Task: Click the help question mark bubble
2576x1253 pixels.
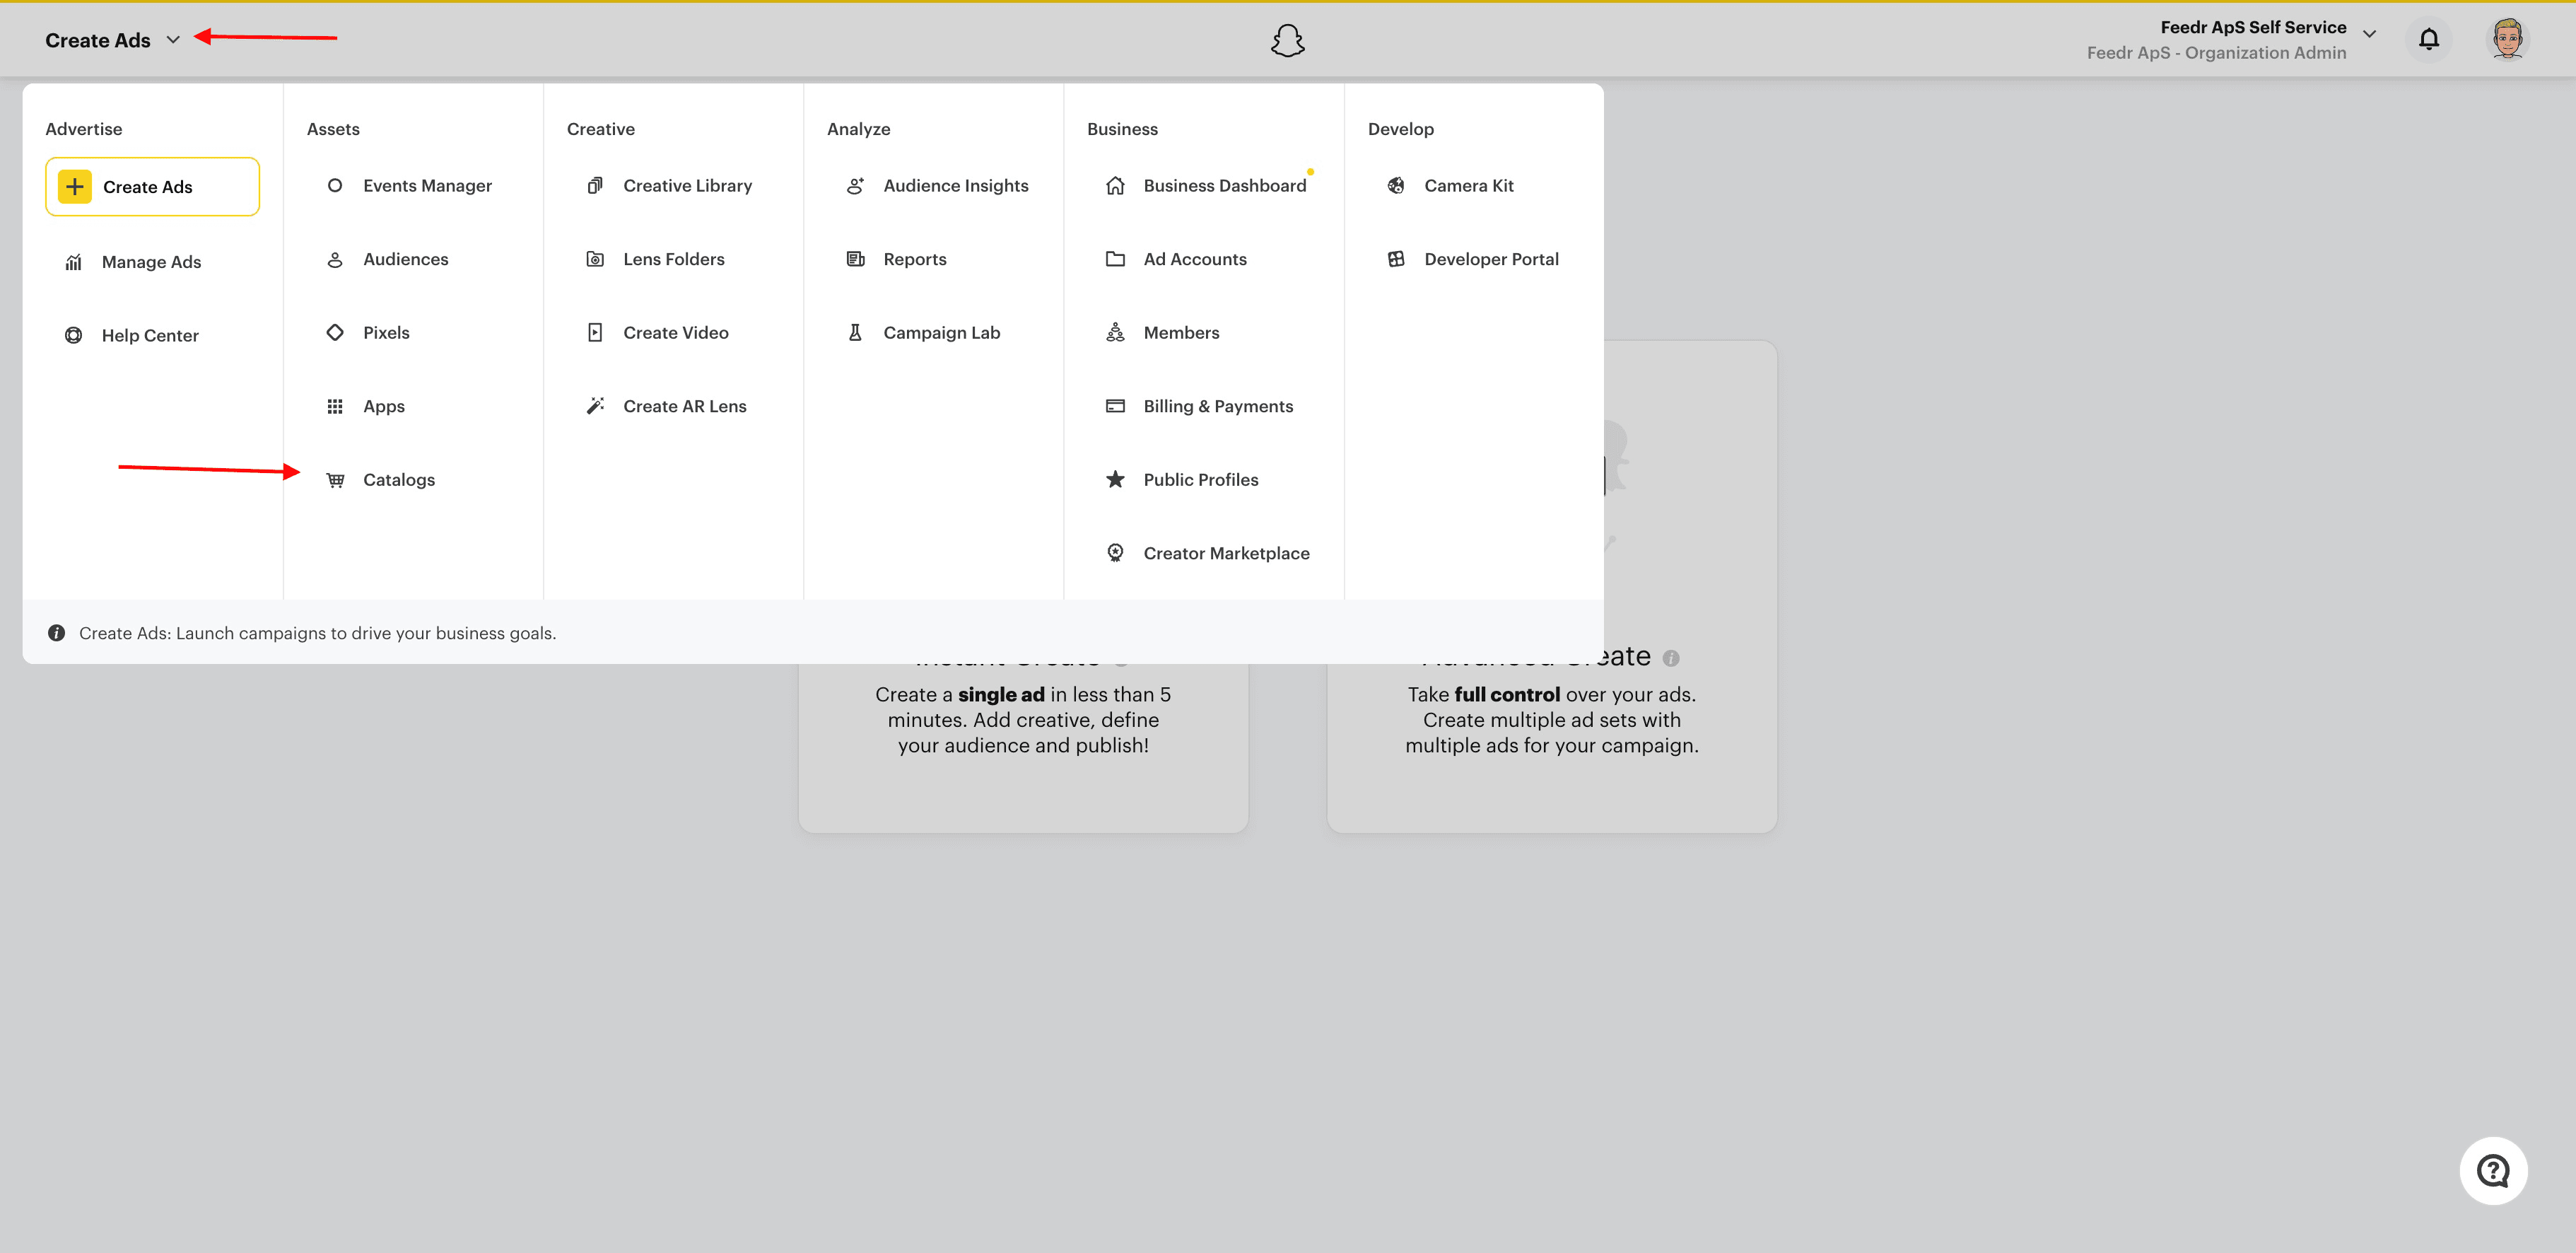Action: [x=2494, y=1170]
